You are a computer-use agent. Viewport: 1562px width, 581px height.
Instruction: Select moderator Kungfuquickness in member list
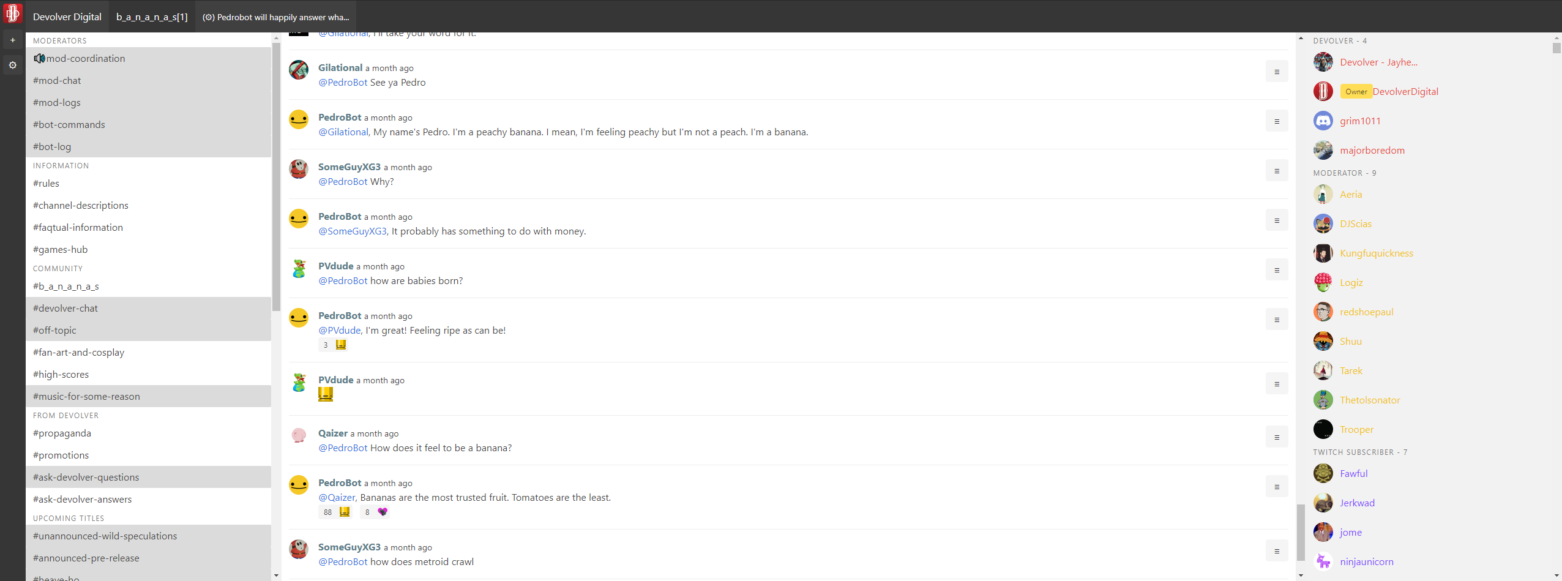1376,253
